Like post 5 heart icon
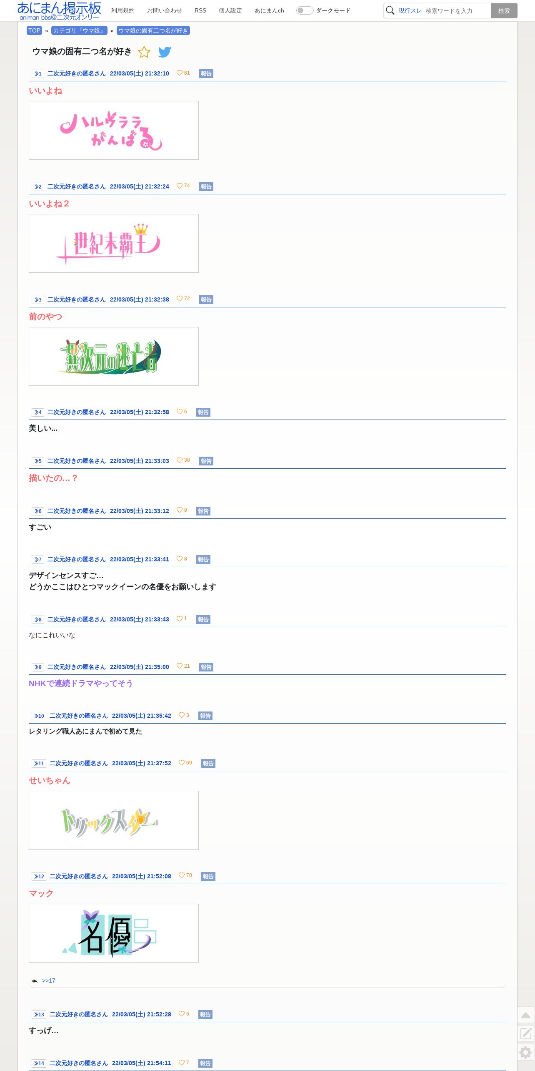 click(x=180, y=460)
